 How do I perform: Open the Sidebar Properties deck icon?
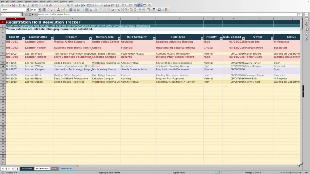[x=307, y=19]
